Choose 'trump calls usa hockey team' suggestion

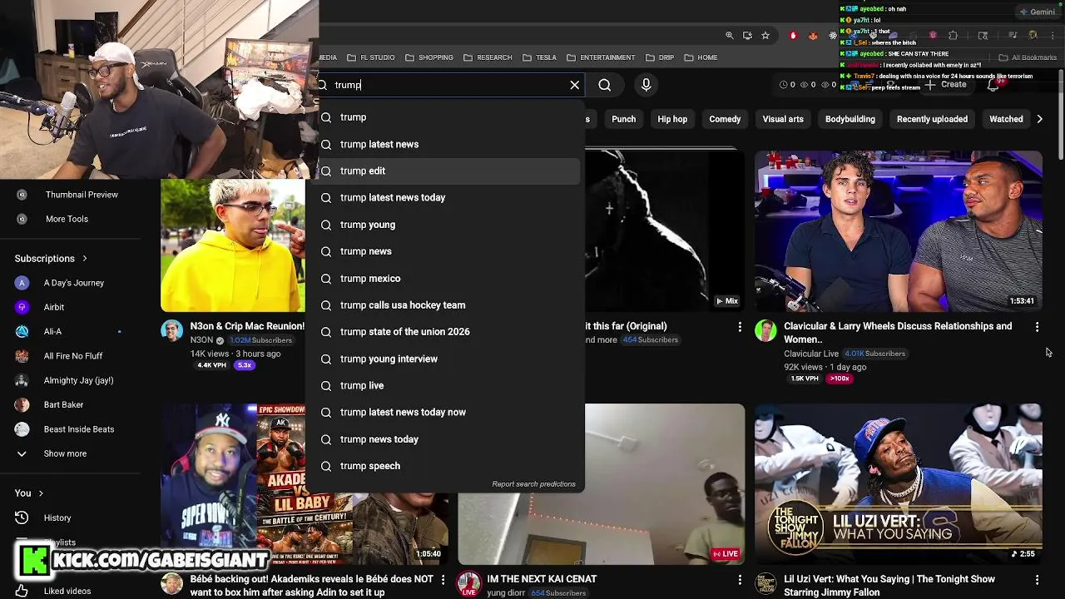pyautogui.click(x=444, y=304)
